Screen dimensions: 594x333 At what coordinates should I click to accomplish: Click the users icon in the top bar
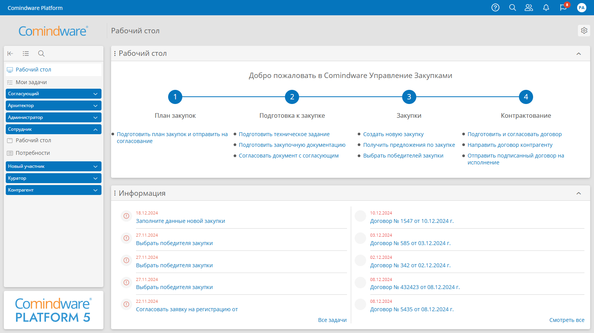pyautogui.click(x=529, y=7)
